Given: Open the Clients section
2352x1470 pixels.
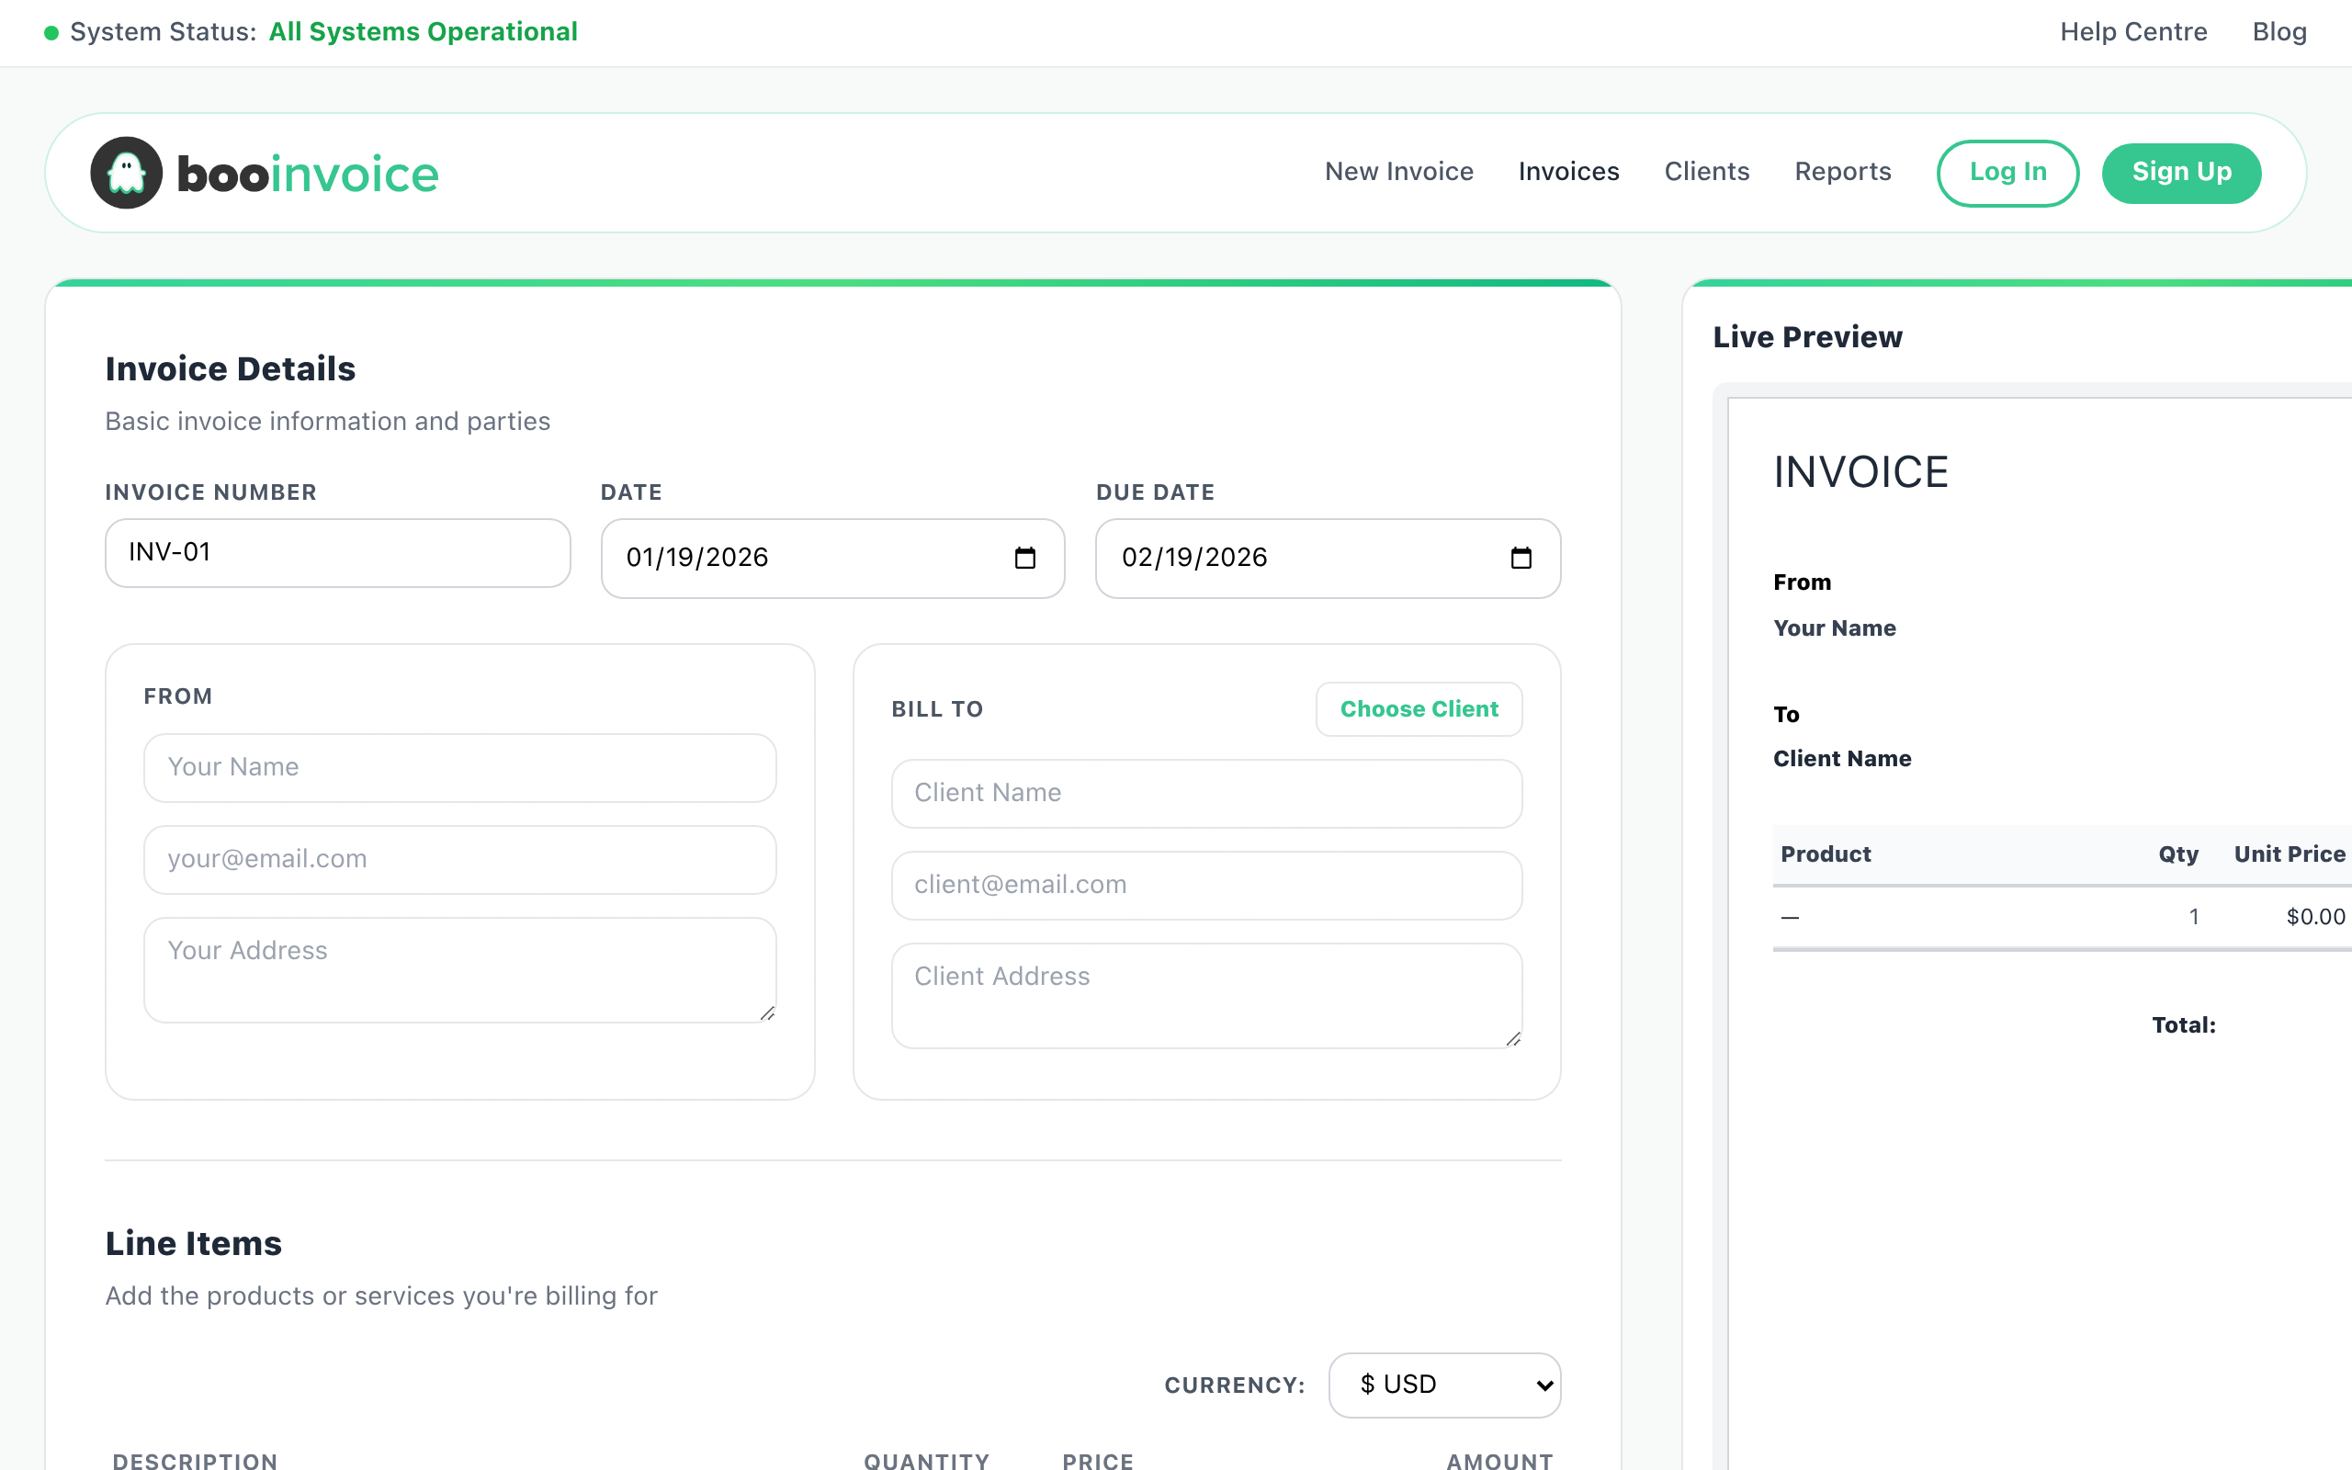Looking at the screenshot, I should 1707,171.
